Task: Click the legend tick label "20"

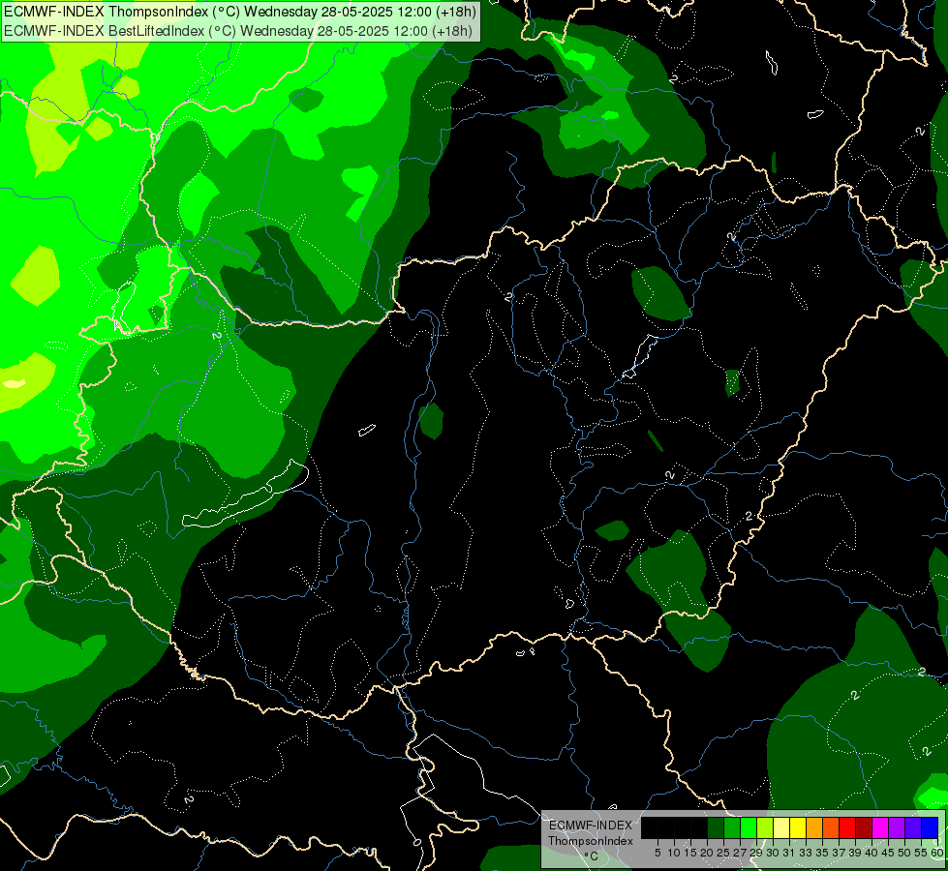Action: click(x=707, y=853)
